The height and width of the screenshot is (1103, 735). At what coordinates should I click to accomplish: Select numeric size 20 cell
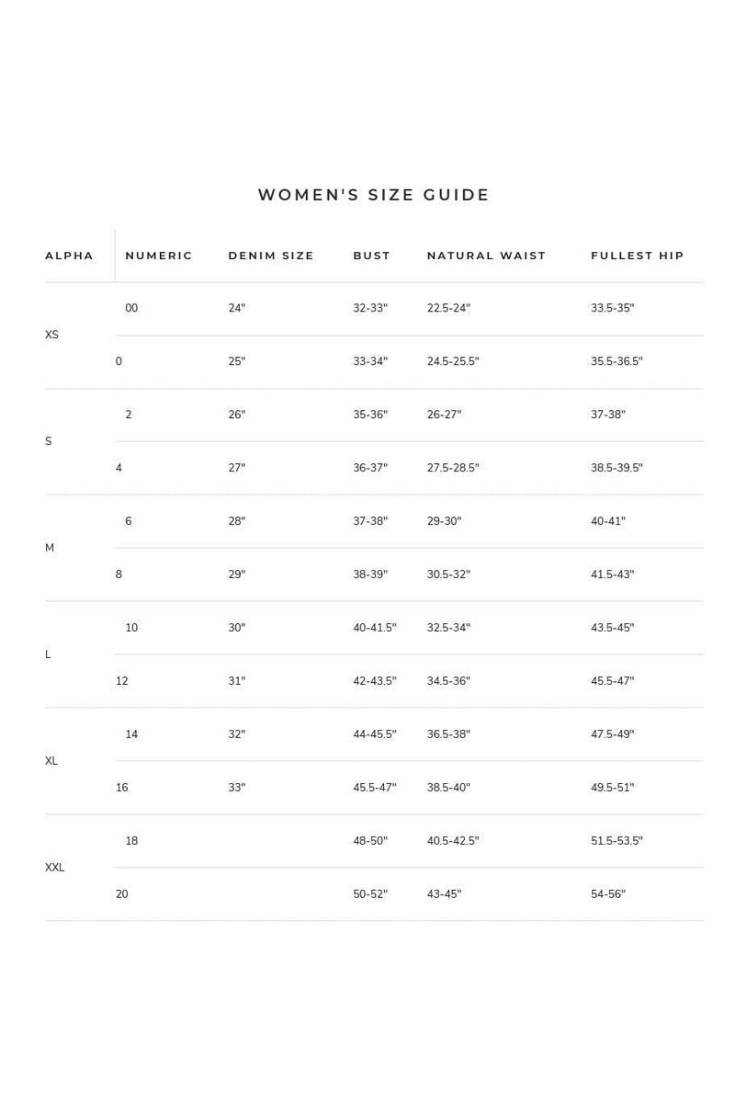coord(122,894)
